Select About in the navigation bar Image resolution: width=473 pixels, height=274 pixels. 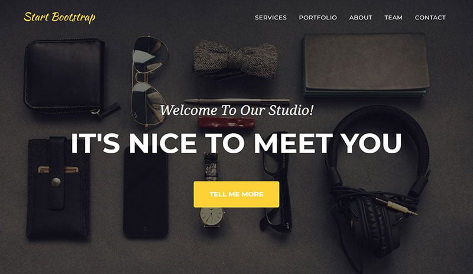pyautogui.click(x=361, y=18)
